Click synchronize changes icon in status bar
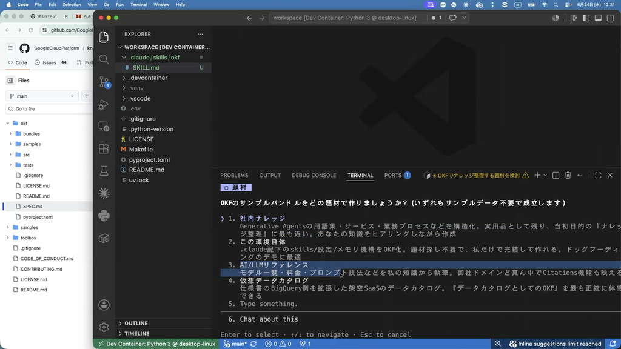The height and width of the screenshot is (349, 621). (x=253, y=344)
